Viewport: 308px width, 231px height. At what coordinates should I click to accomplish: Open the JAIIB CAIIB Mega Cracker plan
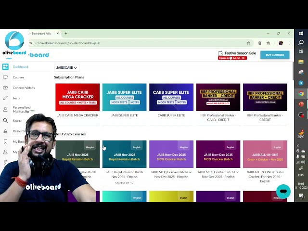77,97
